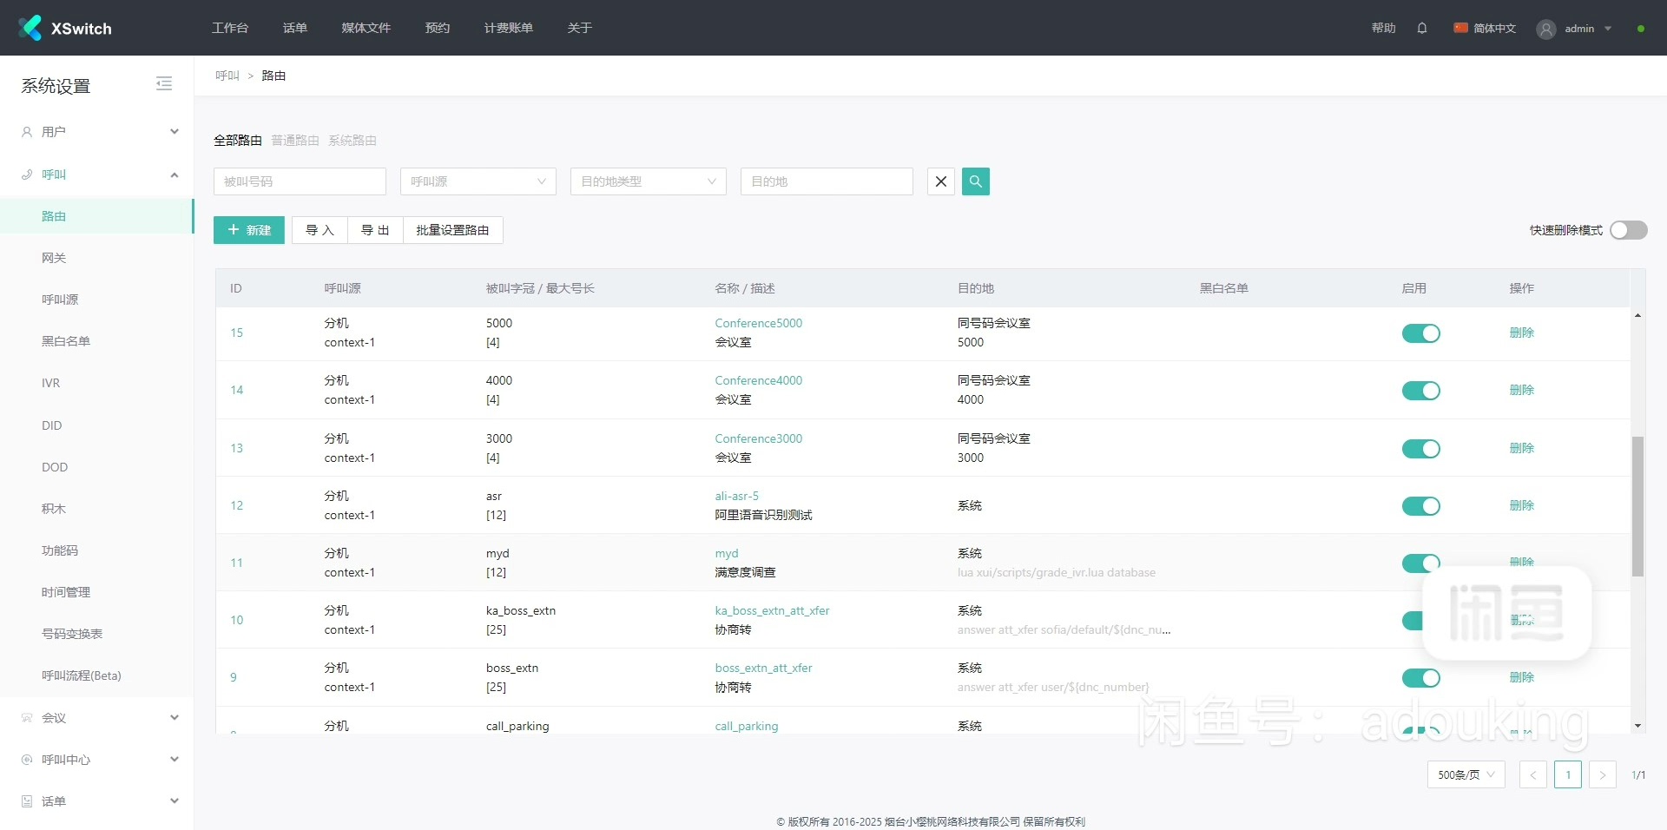The height and width of the screenshot is (830, 1667).
Task: Click the XSwitch logo icon
Action: tap(30, 28)
